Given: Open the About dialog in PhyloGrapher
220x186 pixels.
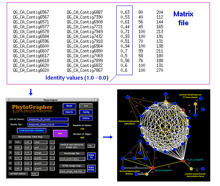Looking at the screenshot, I should pos(69,106).
